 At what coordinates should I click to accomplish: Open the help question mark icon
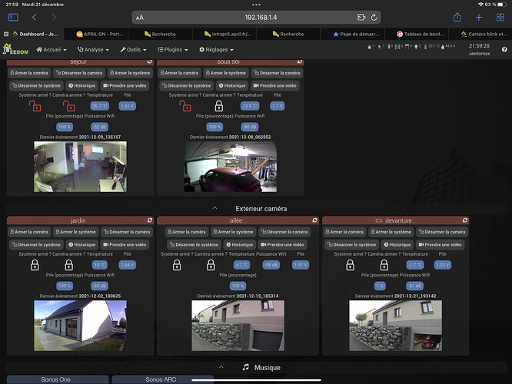click(504, 50)
